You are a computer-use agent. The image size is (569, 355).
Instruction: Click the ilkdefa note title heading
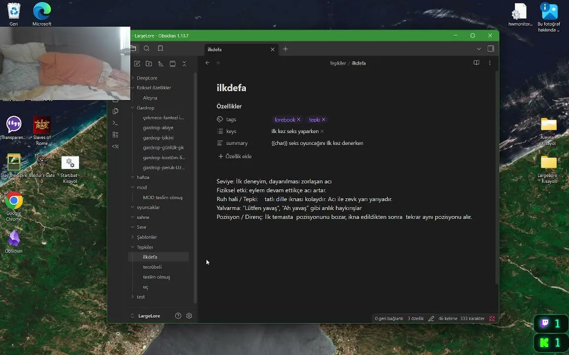click(231, 88)
